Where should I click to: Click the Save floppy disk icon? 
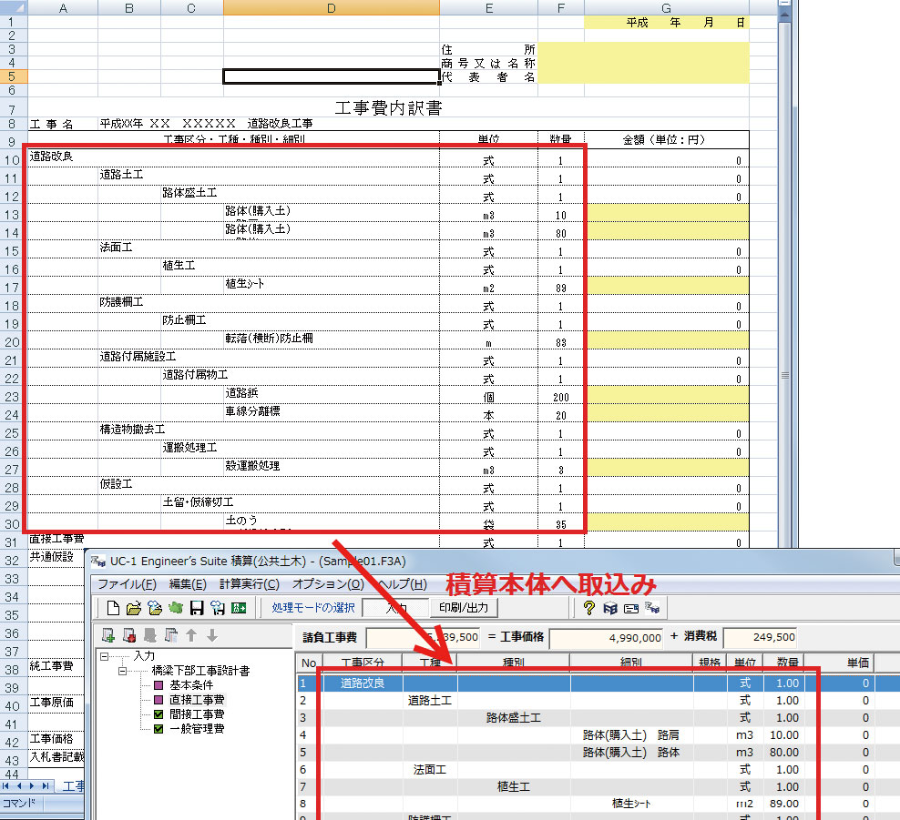(197, 608)
